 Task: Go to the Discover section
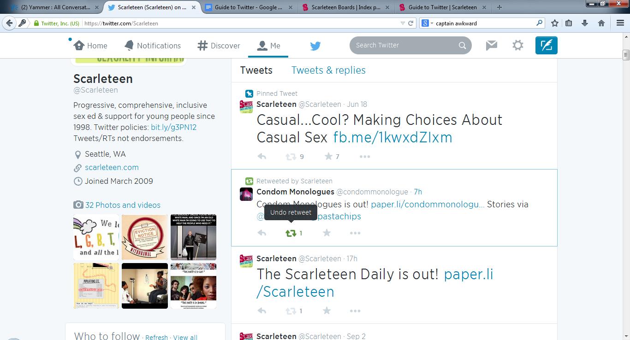point(219,46)
